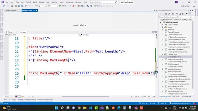Open the Extensions menu
This screenshot has width=198, height=111.
(x=69, y=2)
